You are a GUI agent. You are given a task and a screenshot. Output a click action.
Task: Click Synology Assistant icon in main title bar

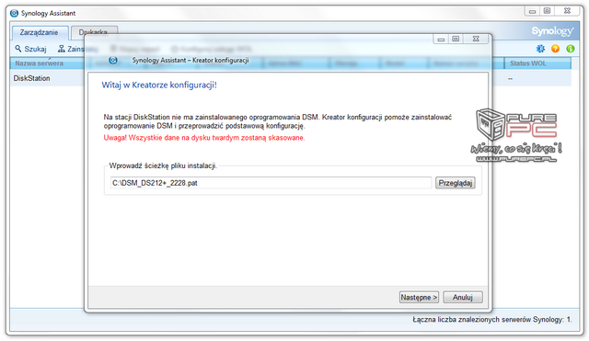pyautogui.click(x=15, y=13)
